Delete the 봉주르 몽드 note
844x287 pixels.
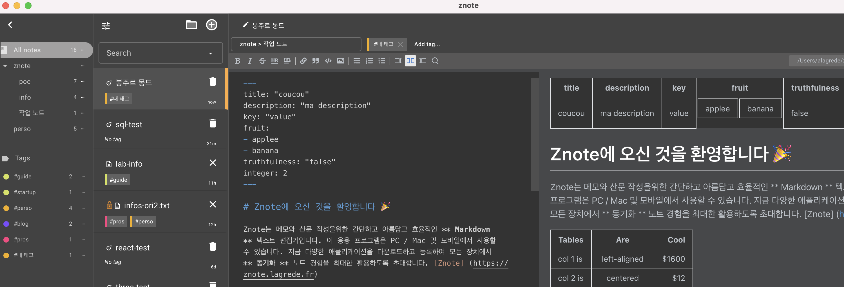[x=213, y=82]
